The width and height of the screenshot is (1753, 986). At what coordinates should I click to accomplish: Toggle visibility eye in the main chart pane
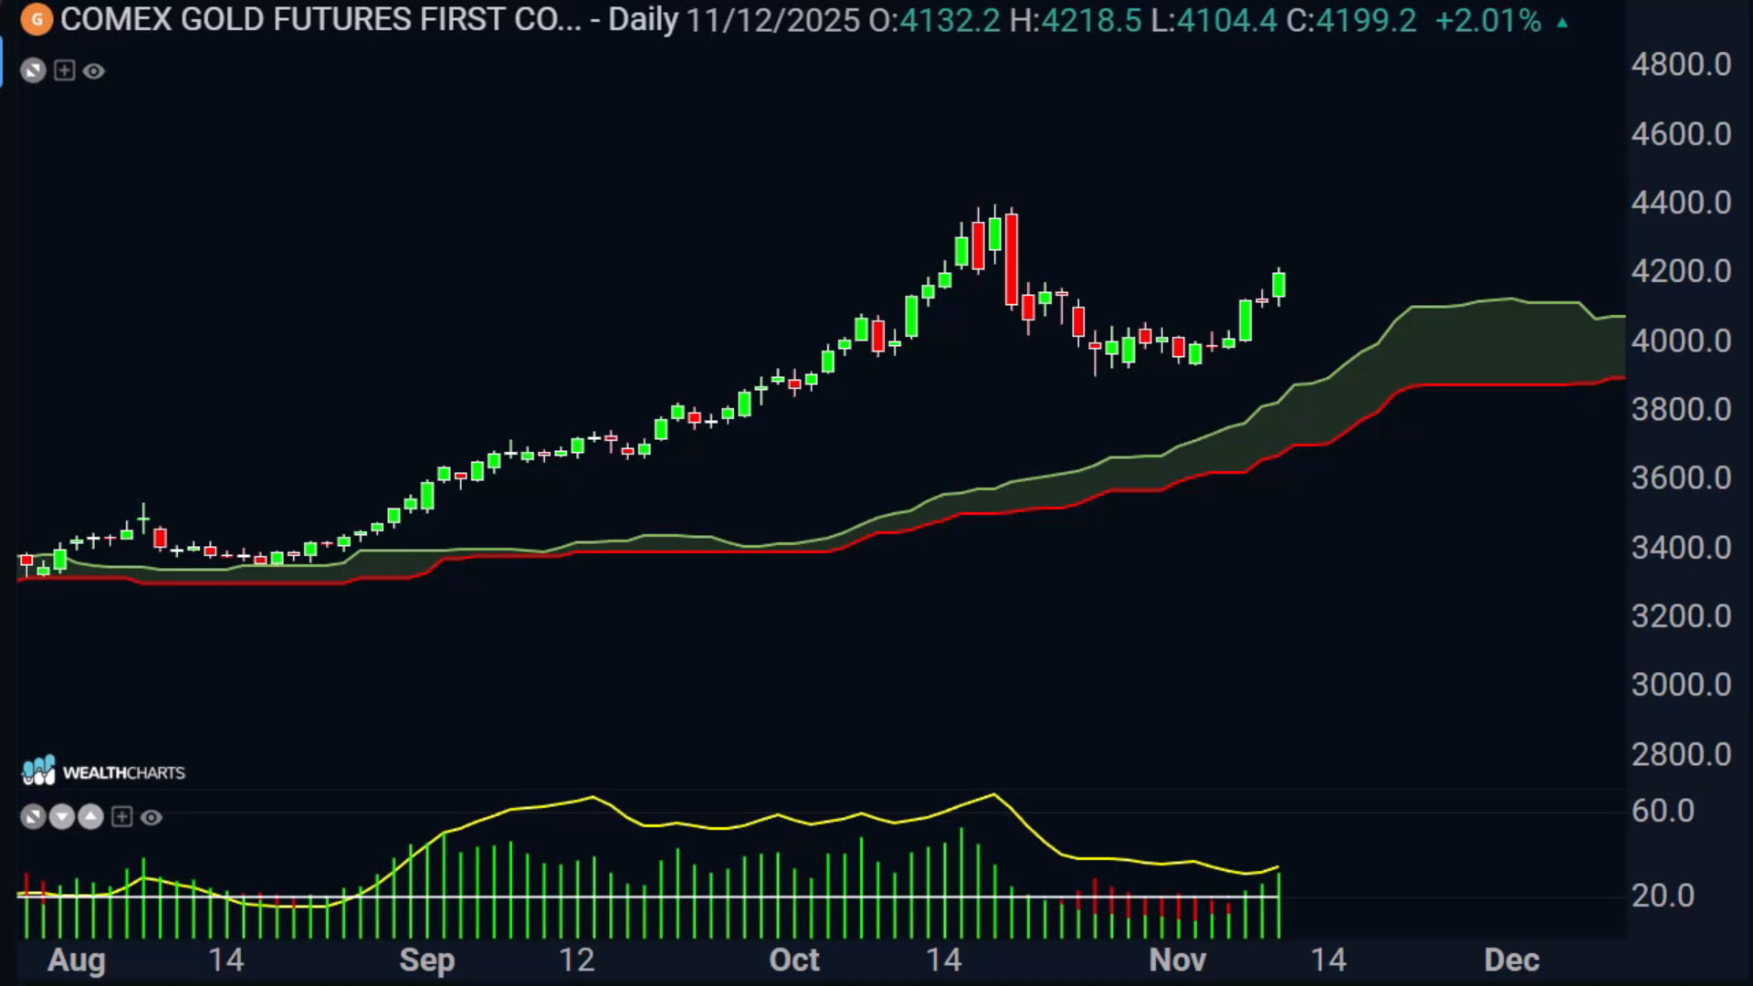pyautogui.click(x=94, y=70)
